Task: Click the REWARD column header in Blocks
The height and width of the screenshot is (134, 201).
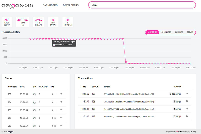Action: (43, 87)
